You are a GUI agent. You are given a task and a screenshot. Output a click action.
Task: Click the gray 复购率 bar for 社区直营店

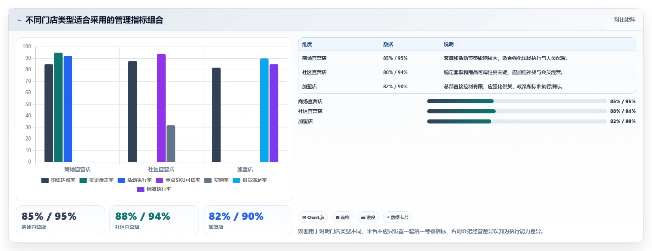click(x=171, y=144)
